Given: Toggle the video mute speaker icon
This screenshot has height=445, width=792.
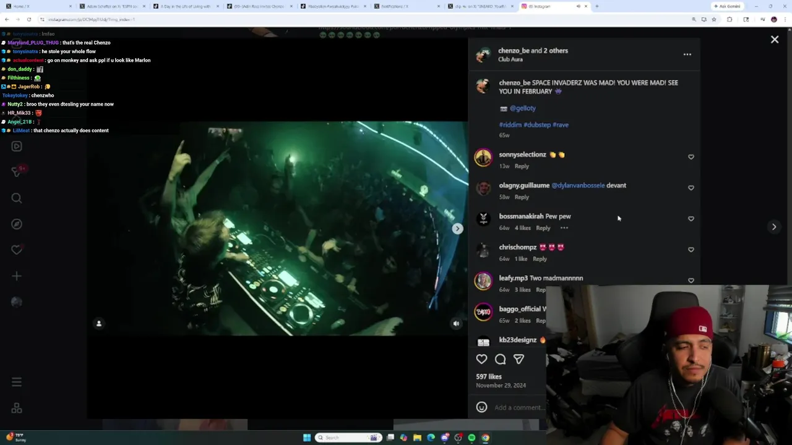Looking at the screenshot, I should (x=456, y=323).
